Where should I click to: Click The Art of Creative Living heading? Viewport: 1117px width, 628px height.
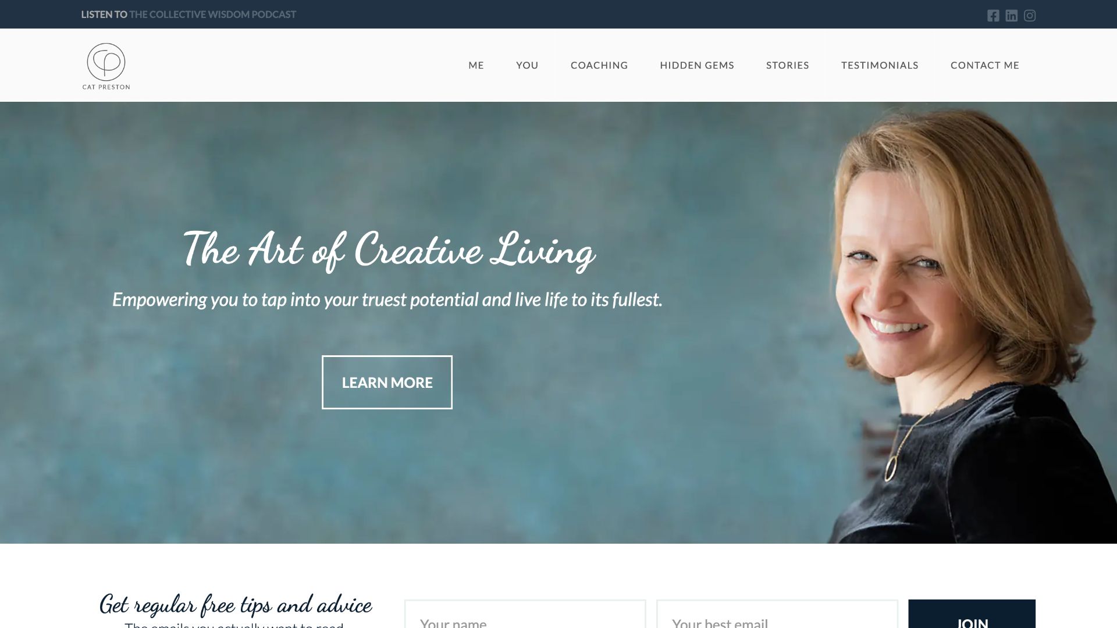tap(389, 250)
